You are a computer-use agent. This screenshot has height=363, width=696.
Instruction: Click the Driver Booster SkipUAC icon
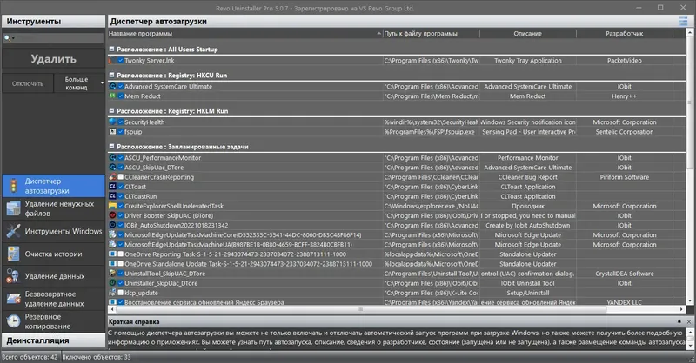pyautogui.click(x=113, y=215)
